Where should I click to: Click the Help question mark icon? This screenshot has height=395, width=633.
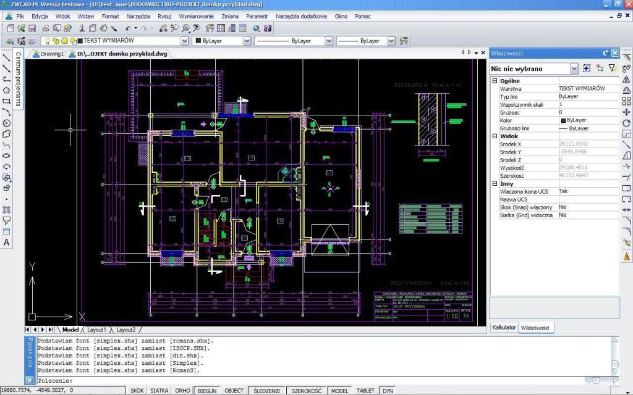coord(268,28)
